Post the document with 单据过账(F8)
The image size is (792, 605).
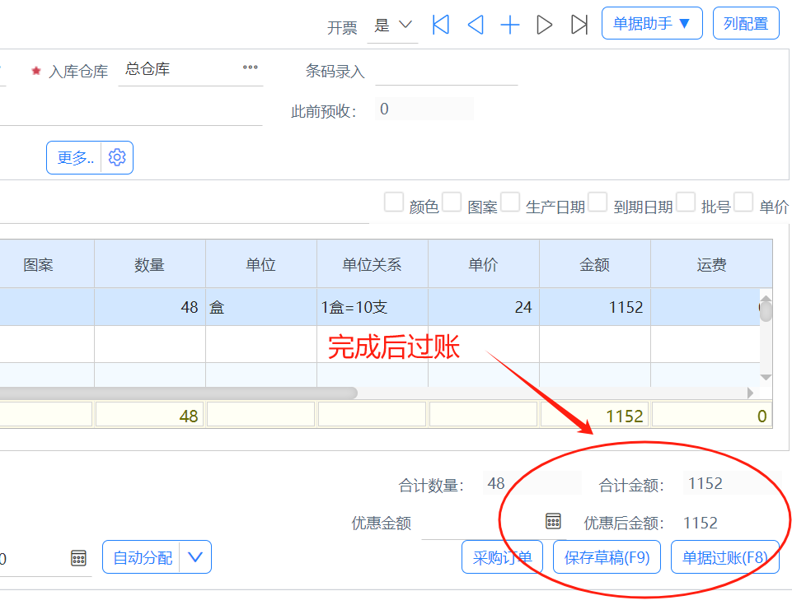pyautogui.click(x=724, y=557)
